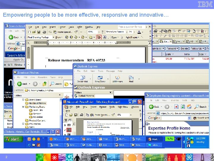Close the Folders pane in Outlook Express
214x161 pixels.
[x=110, y=92]
